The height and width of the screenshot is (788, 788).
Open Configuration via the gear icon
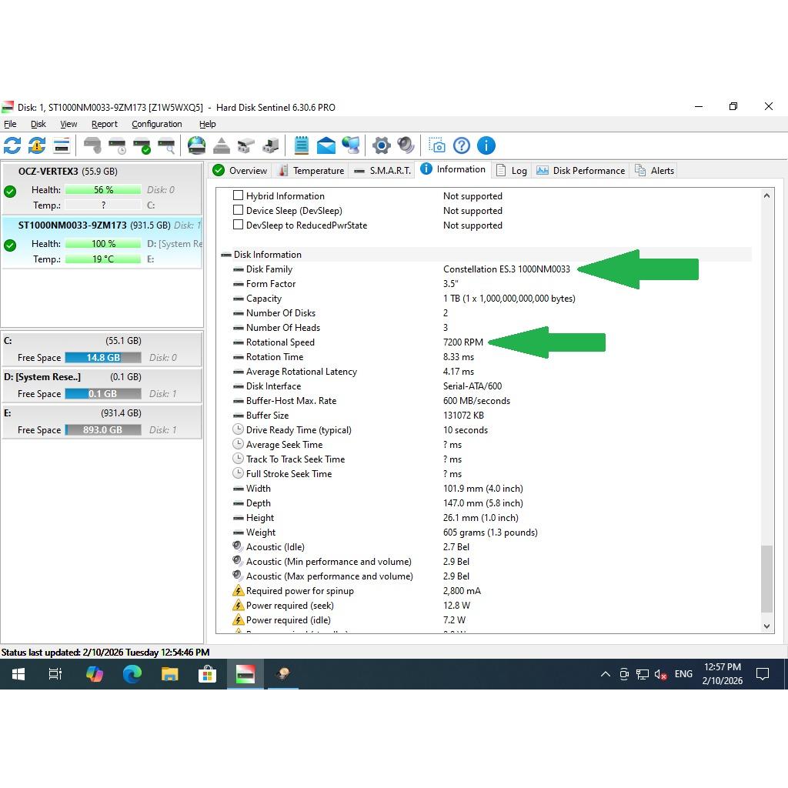click(x=381, y=145)
